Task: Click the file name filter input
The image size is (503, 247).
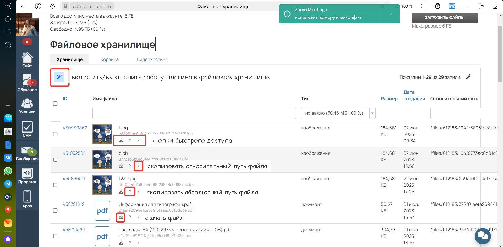Action: (x=194, y=113)
